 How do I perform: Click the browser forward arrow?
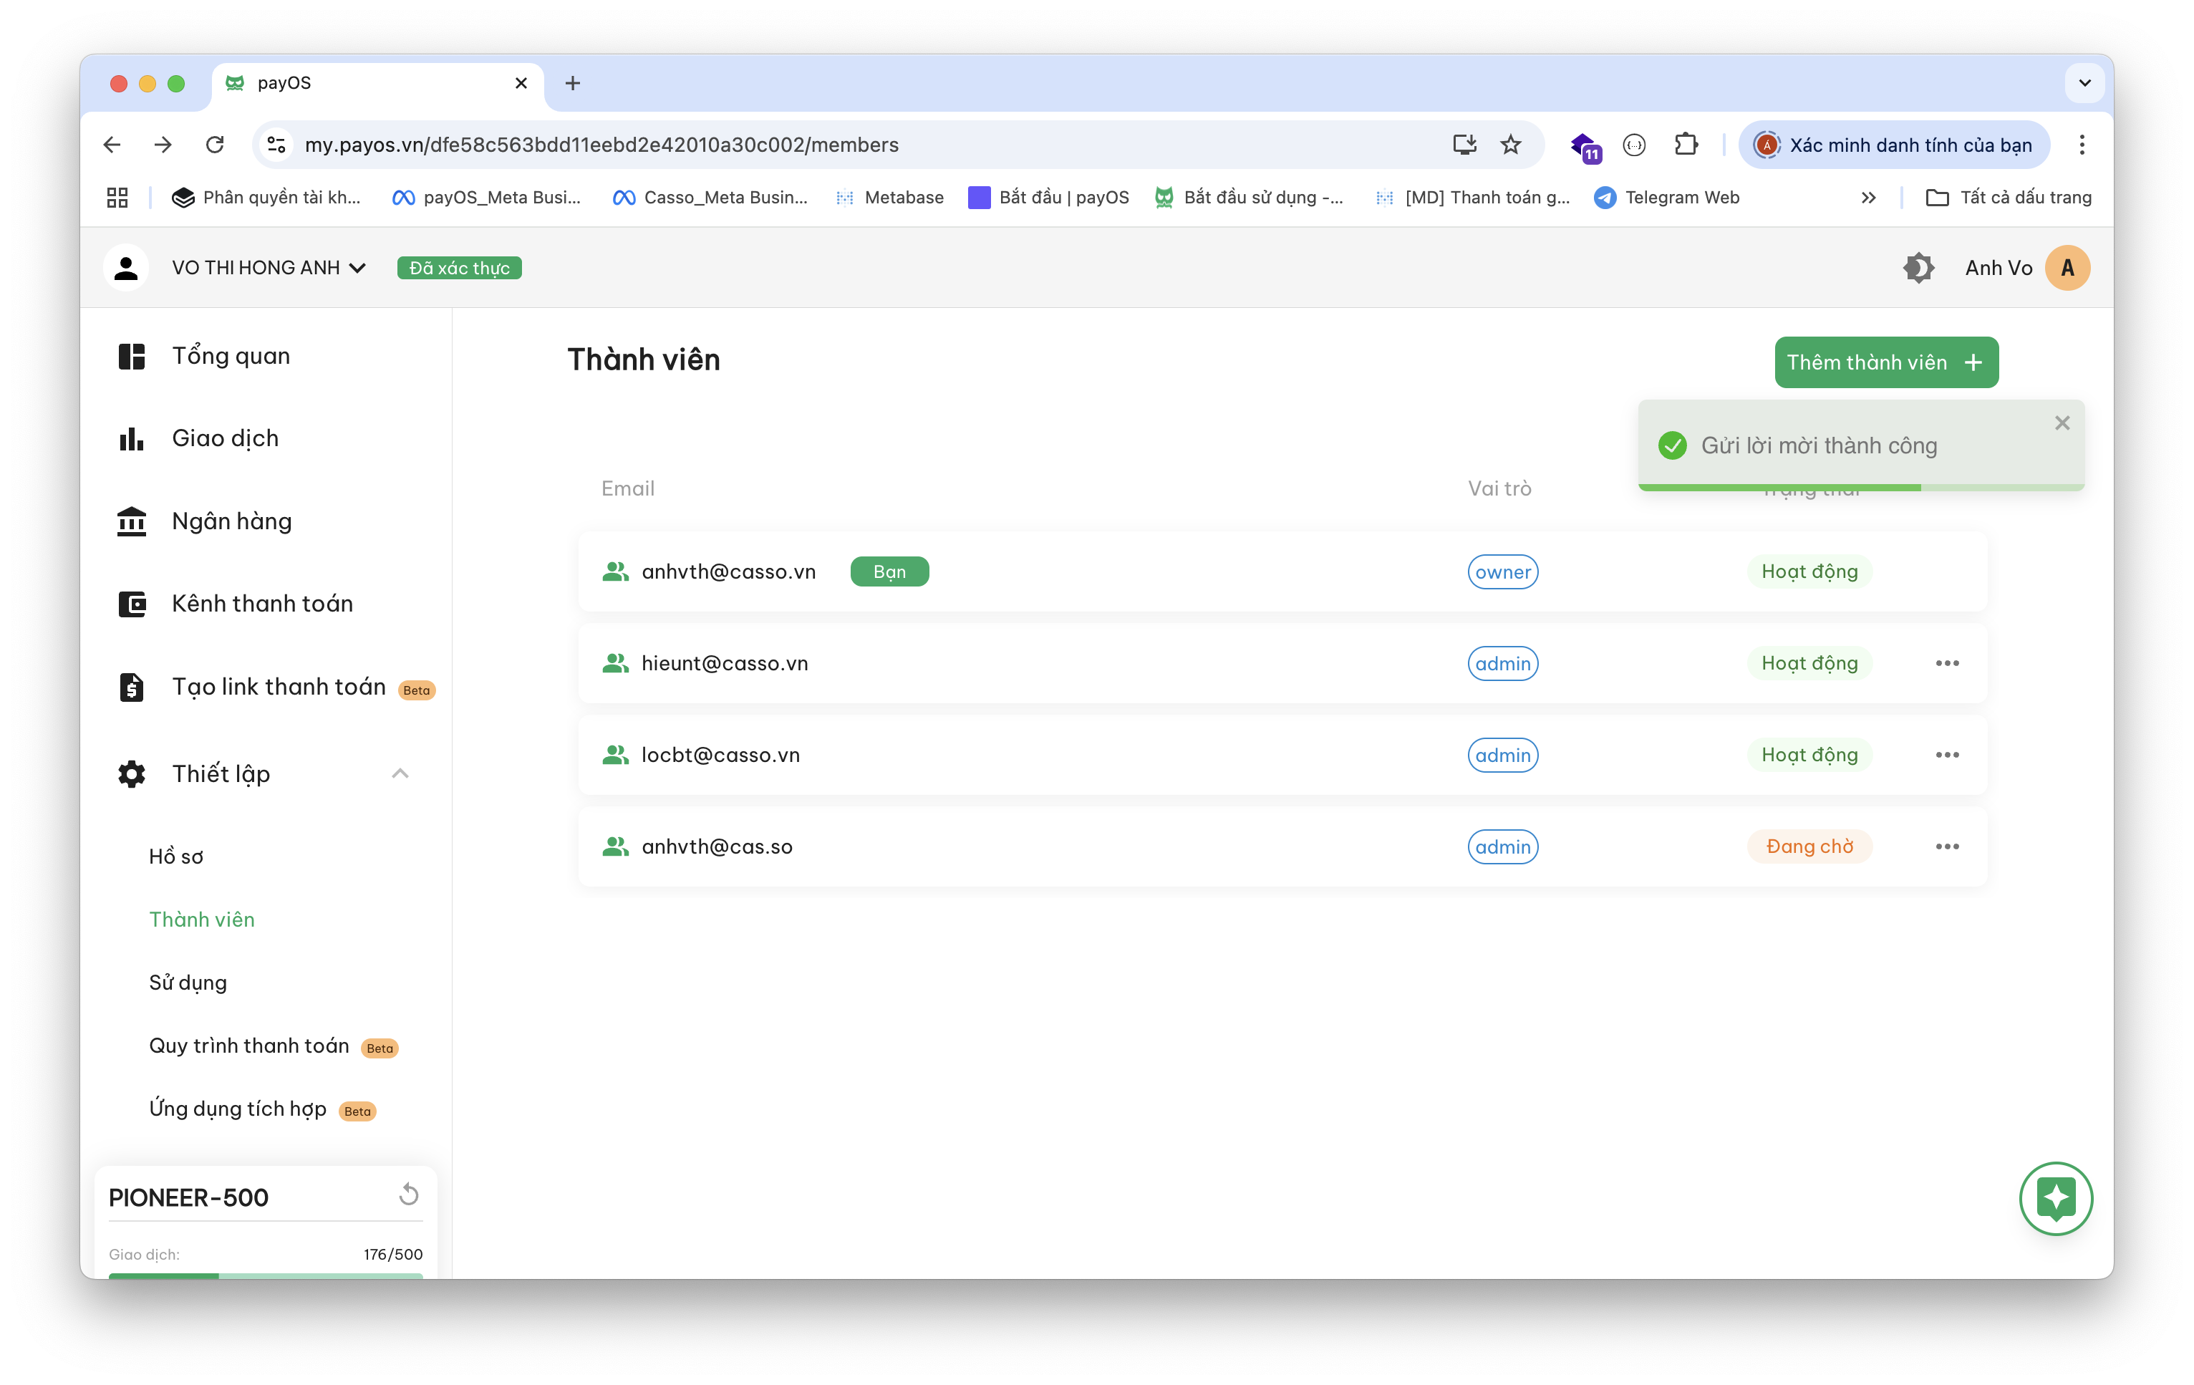(163, 145)
